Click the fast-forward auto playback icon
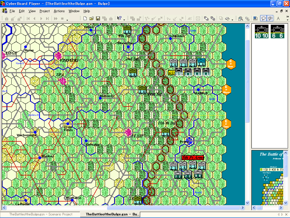This screenshot has width=290, height=218. [56, 18]
